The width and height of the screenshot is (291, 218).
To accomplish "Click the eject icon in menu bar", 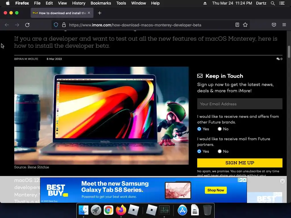I will 205,3.
